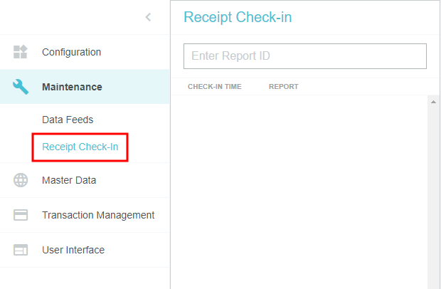
Task: Click the Master Data globe icon
Action: tap(21, 180)
